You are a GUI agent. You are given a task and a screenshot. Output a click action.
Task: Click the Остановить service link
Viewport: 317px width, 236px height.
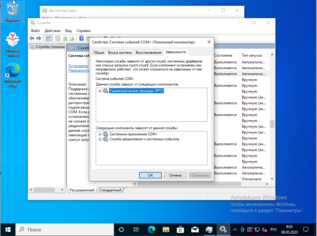(78, 66)
